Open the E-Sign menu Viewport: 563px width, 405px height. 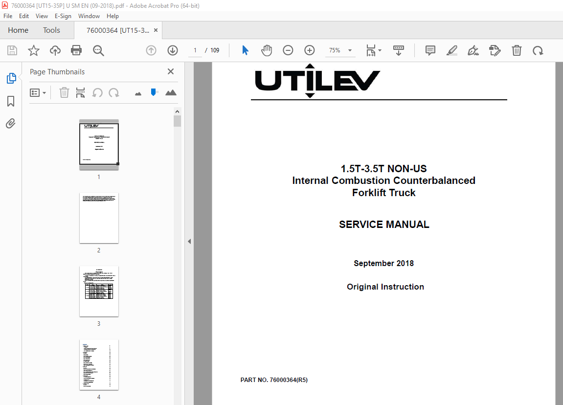pyautogui.click(x=63, y=16)
